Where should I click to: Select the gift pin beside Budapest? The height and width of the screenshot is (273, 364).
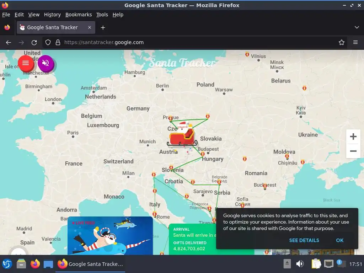(x=203, y=154)
